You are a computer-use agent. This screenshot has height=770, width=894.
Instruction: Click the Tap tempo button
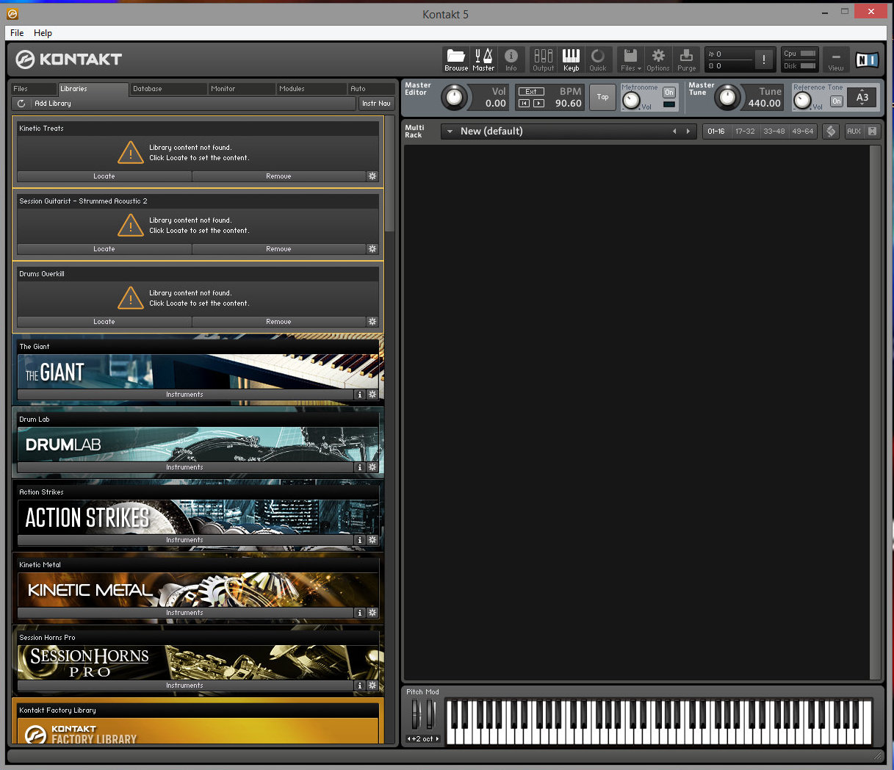pos(602,97)
